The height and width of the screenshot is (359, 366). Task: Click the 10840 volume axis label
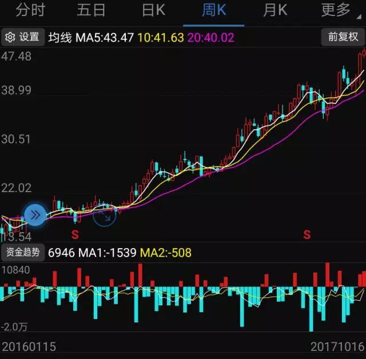click(15, 270)
